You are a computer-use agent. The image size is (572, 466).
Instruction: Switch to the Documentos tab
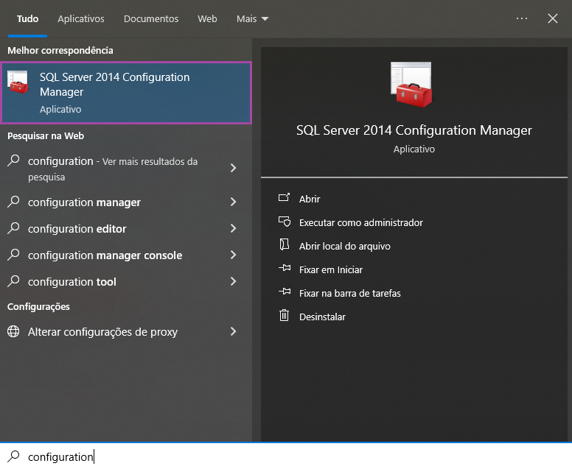coord(151,18)
